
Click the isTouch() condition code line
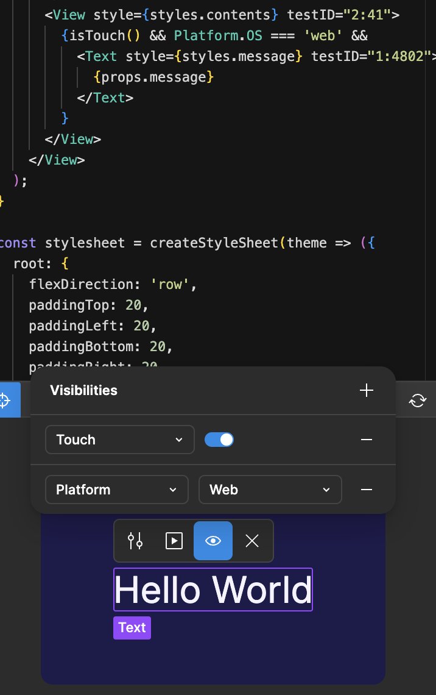[x=214, y=35]
